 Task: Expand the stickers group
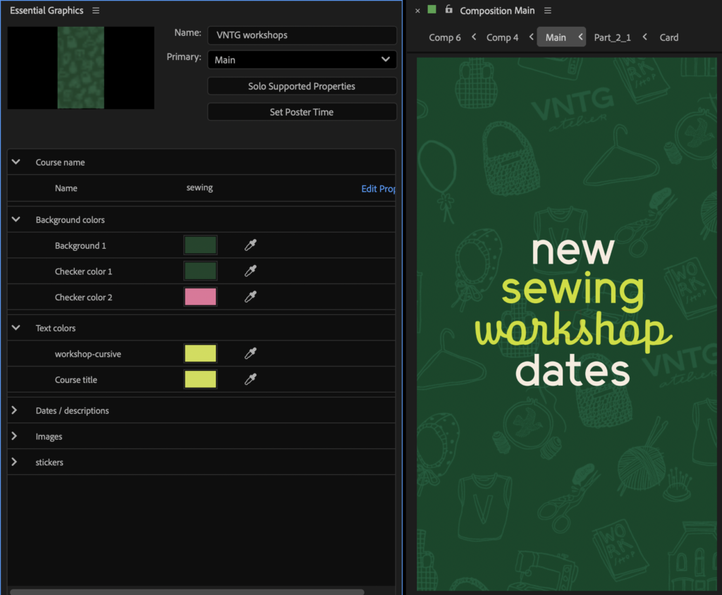pyautogui.click(x=15, y=462)
